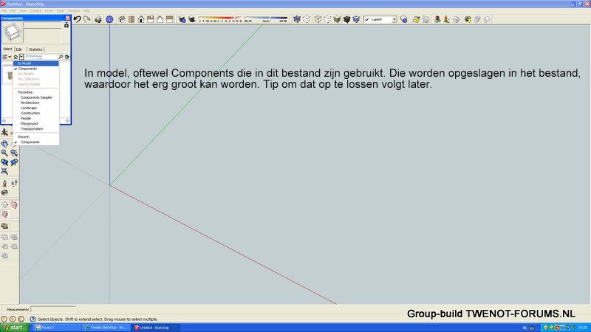Click the component name field
Screen dimensions: 591x332
click(x=42, y=25)
